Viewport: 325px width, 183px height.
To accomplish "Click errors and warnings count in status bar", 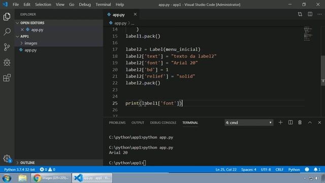I will click(x=47, y=169).
